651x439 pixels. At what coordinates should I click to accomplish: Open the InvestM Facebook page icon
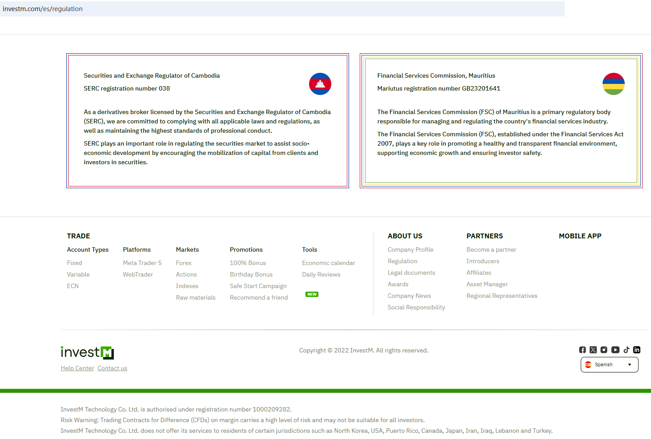click(x=583, y=350)
